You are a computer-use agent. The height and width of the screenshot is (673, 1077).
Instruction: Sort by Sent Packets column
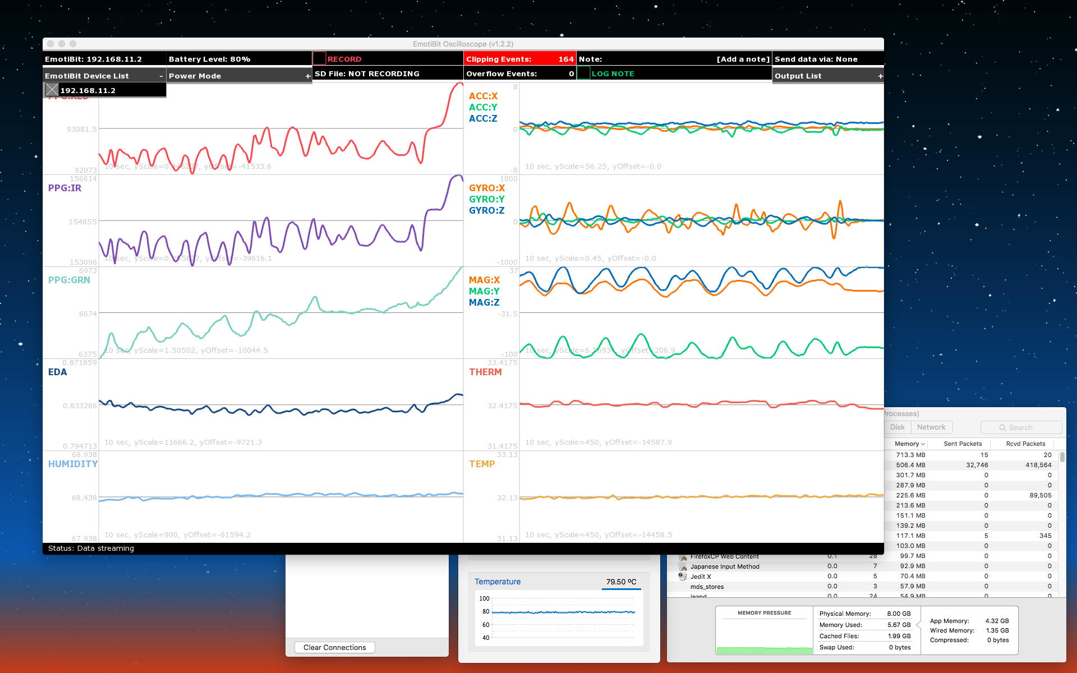[x=962, y=444]
